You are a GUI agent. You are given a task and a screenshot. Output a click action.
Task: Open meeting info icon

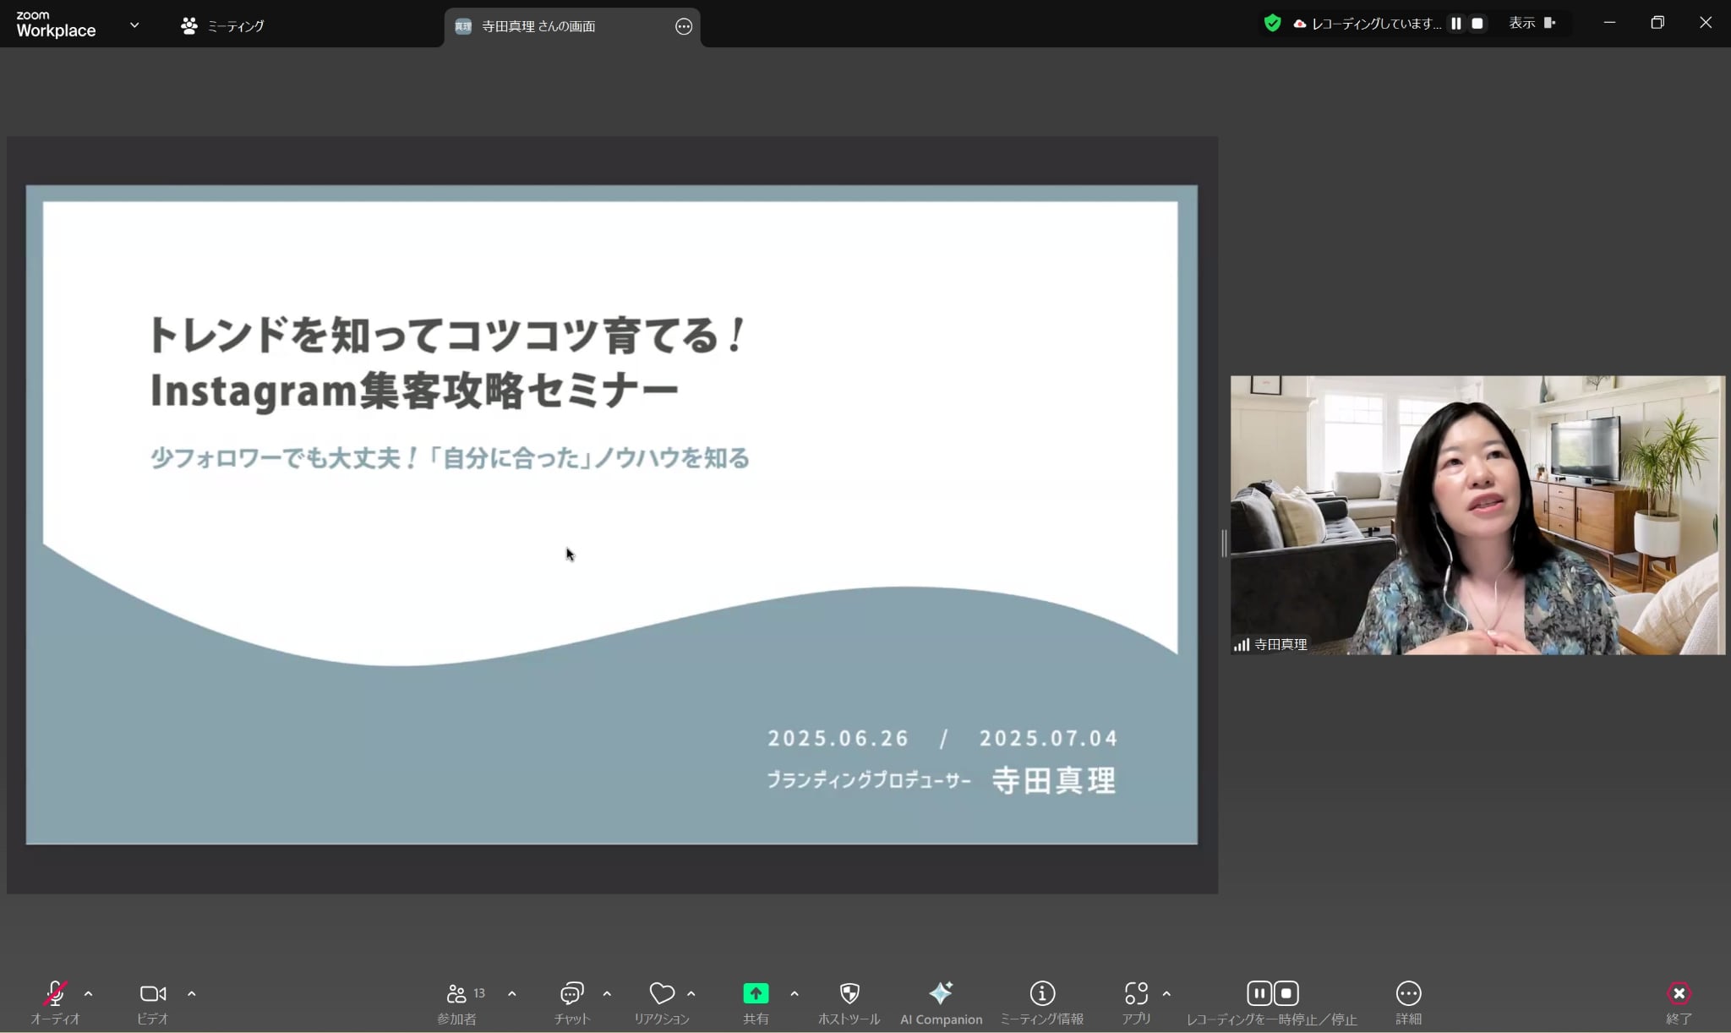[x=1042, y=993]
